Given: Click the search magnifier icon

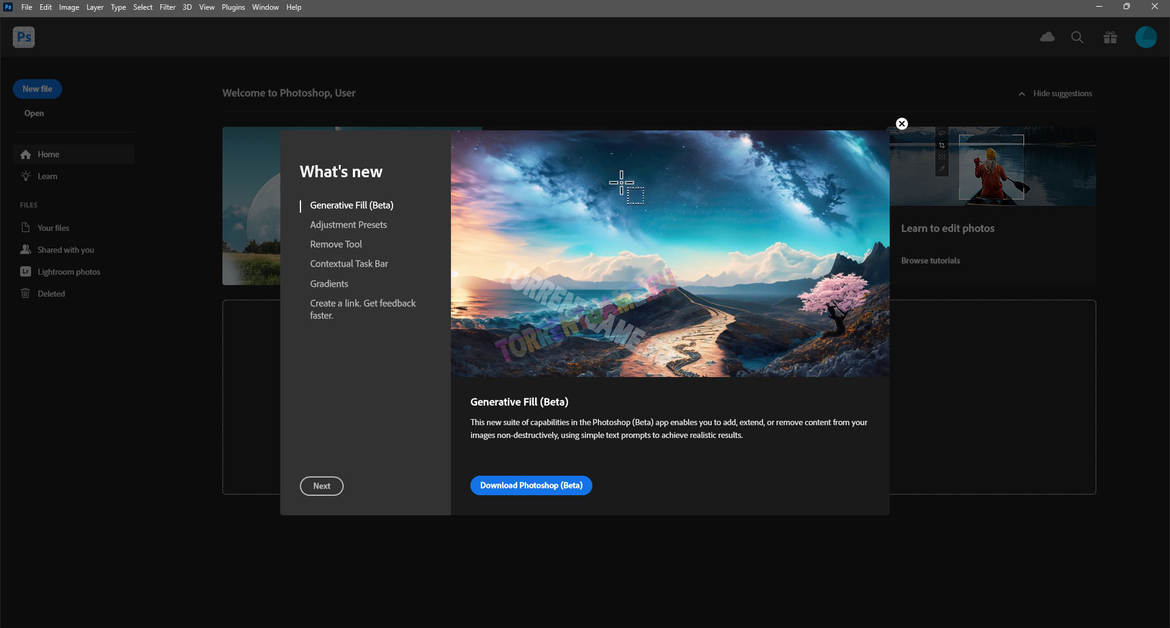Looking at the screenshot, I should 1077,37.
